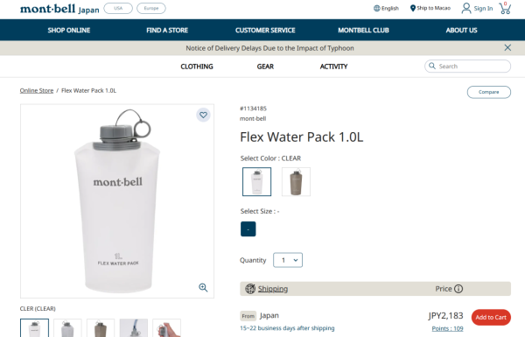Open the Quantity dropdown
Image resolution: width=525 pixels, height=337 pixels.
[288, 260]
